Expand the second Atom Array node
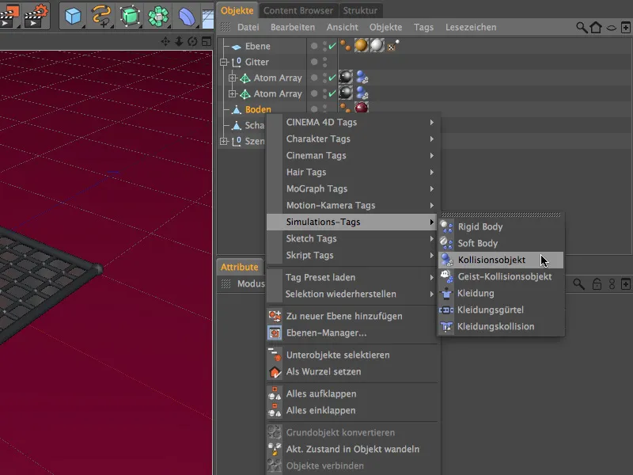The height and width of the screenshot is (475, 633). pos(232,93)
